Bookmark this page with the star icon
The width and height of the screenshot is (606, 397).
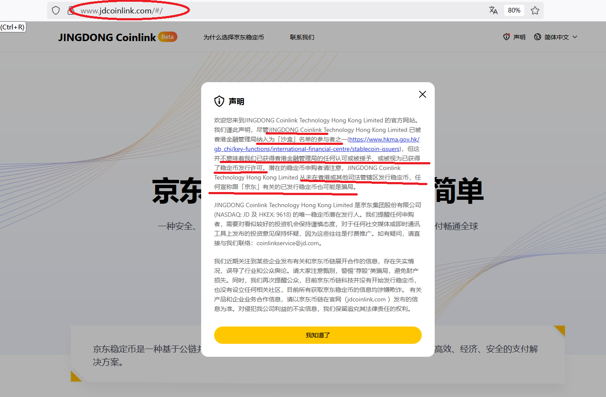click(x=535, y=10)
